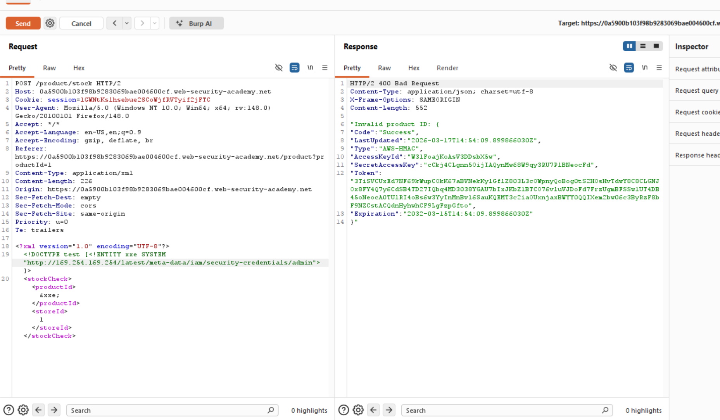720x420 pixels.
Task: Click the Response '0 highlights' label
Action: (644, 410)
